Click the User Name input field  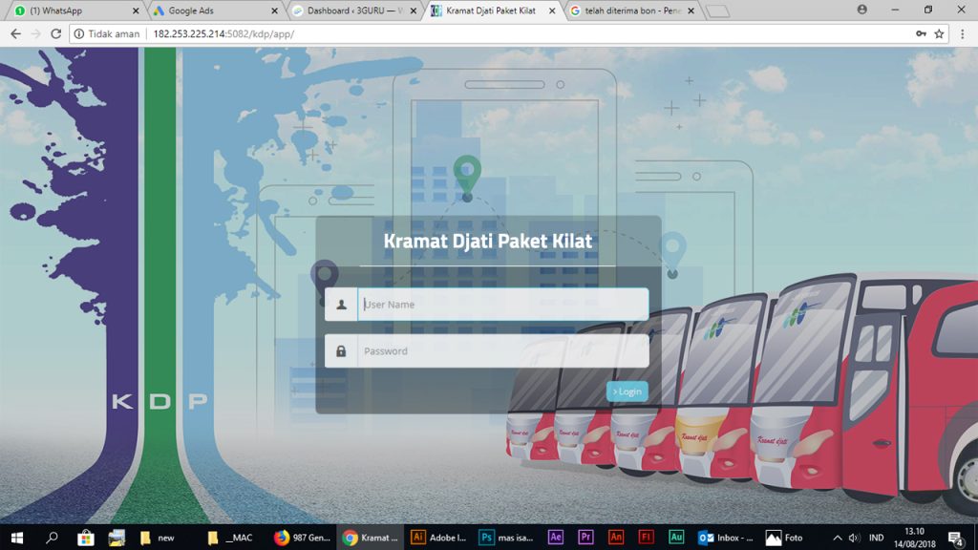(502, 305)
